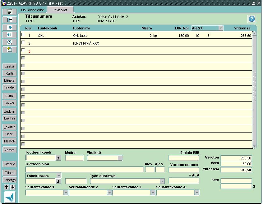Click the blue logo icon at bottom left
The height and width of the screenshot is (204, 263).
[x=10, y=197]
